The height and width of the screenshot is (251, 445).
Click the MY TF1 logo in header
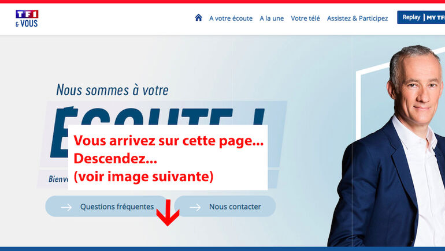pos(436,17)
